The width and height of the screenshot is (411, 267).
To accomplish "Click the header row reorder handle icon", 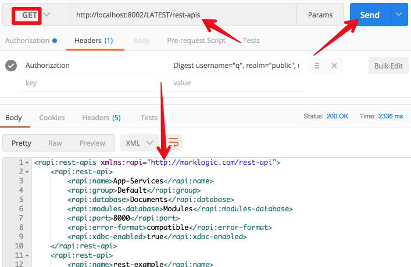I will (x=317, y=66).
